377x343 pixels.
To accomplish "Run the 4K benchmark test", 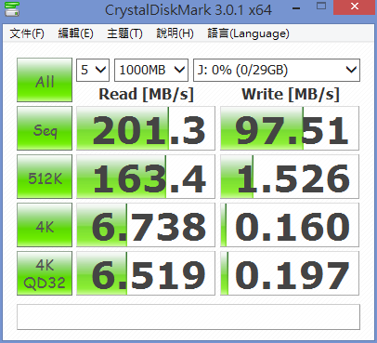I will [x=45, y=225].
